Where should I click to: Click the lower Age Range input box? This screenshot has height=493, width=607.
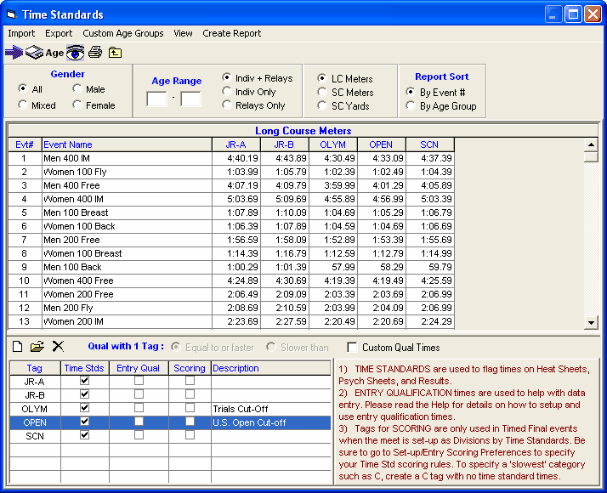(x=156, y=99)
